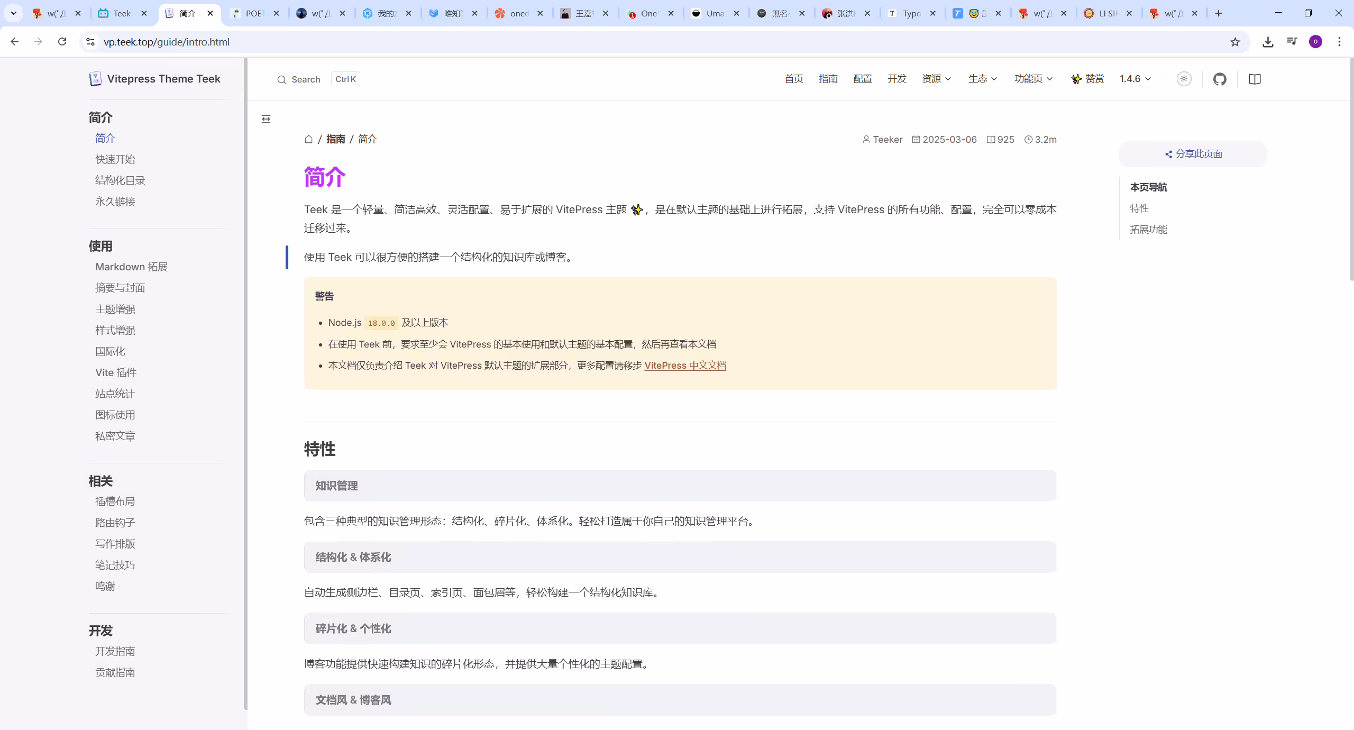The width and height of the screenshot is (1354, 730).
Task: Switch to the Teek browser tab
Action: (123, 13)
